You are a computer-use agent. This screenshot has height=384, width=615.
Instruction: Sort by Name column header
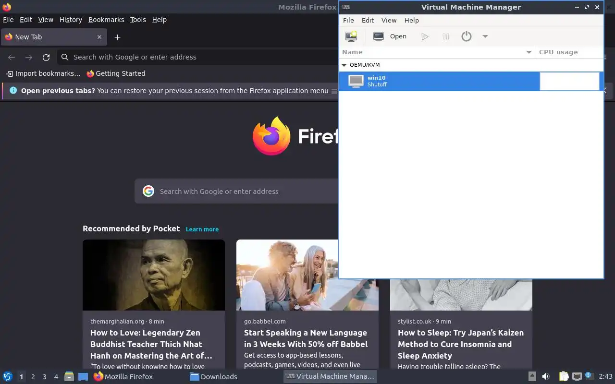[437, 52]
